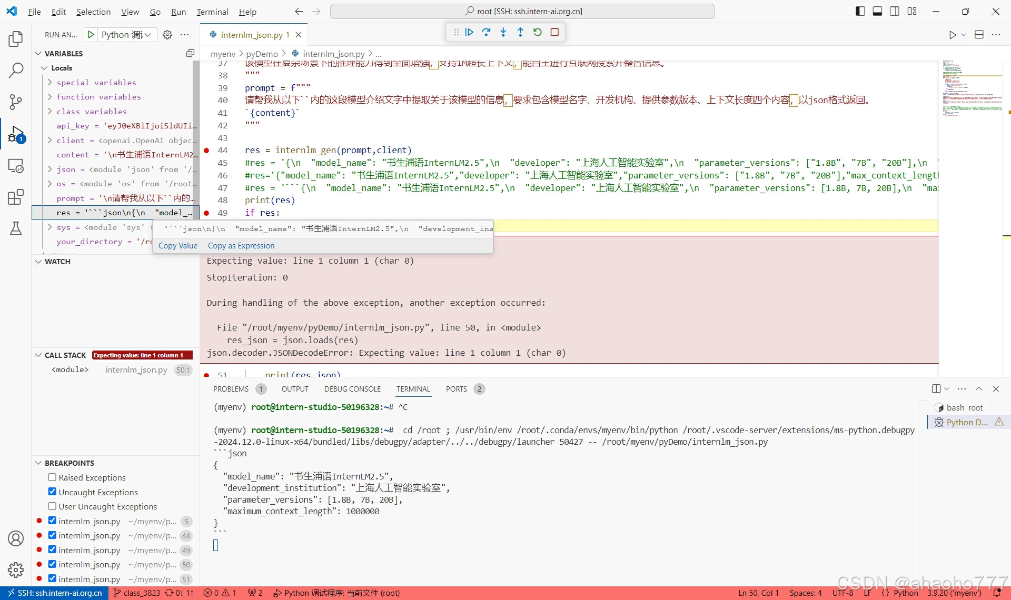Enable User Uncaught Exceptions checkbox
Screen dimensions: 1011x600
52,506
